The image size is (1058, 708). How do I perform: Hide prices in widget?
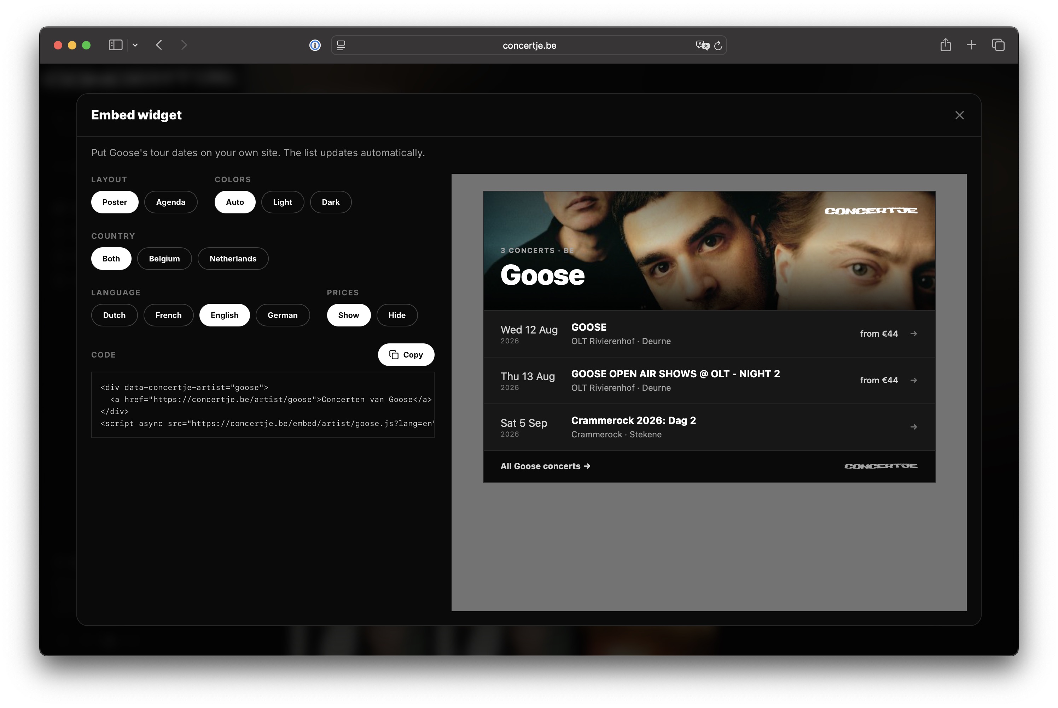(x=397, y=315)
